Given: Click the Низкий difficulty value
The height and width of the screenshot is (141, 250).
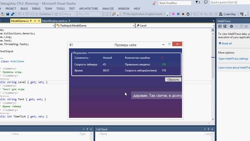Looking at the screenshot, I should tap(107, 58).
